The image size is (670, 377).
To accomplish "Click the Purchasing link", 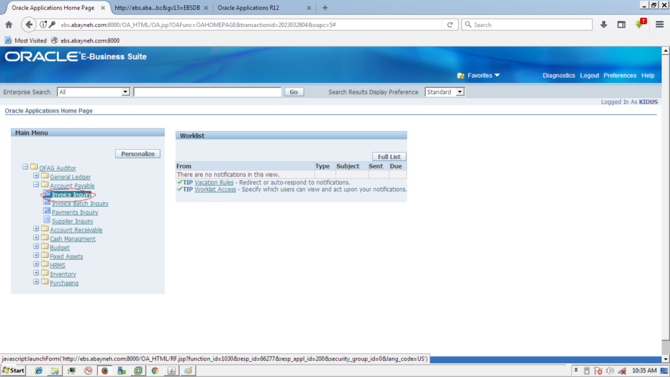I will click(64, 283).
